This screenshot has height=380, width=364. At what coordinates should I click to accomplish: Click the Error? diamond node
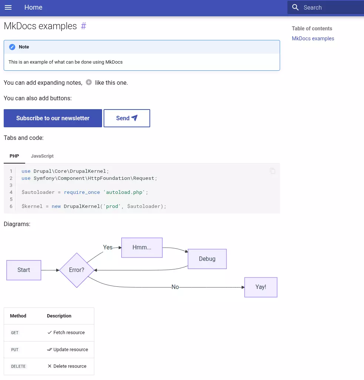pos(77,270)
